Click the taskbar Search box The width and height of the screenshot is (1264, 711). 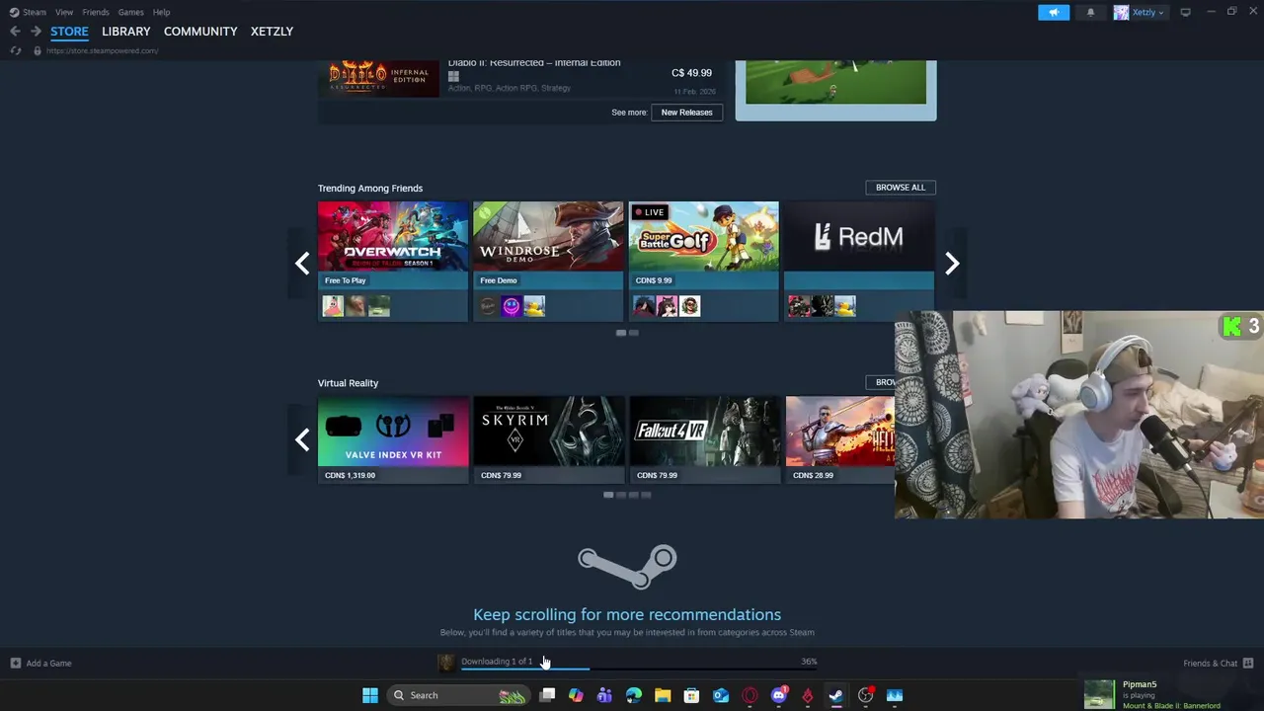(458, 695)
